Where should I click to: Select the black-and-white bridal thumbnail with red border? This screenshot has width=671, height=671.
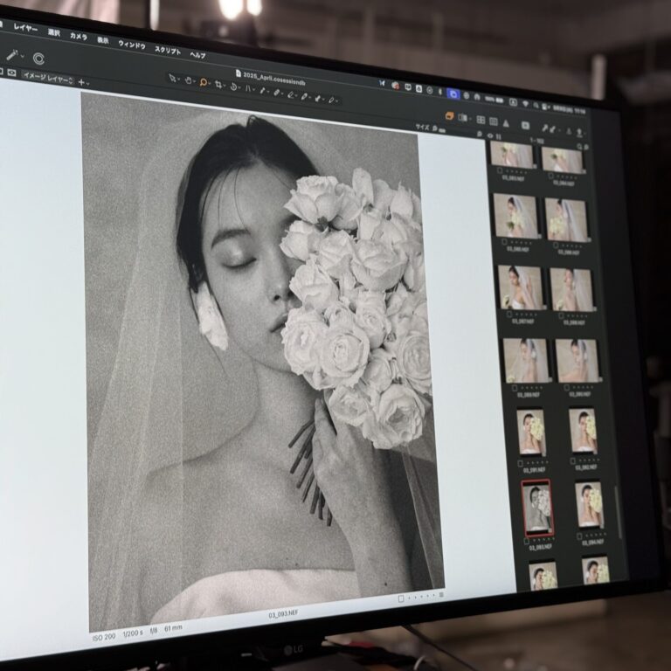coord(536,508)
